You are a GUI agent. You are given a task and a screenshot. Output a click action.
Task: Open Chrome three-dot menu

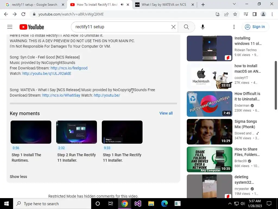[272, 14]
